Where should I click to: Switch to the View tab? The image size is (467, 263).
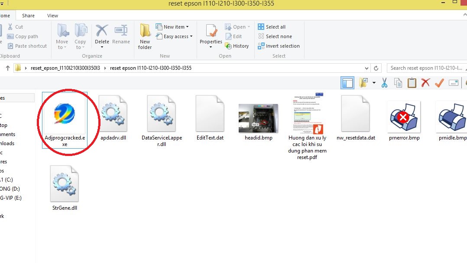pos(52,16)
